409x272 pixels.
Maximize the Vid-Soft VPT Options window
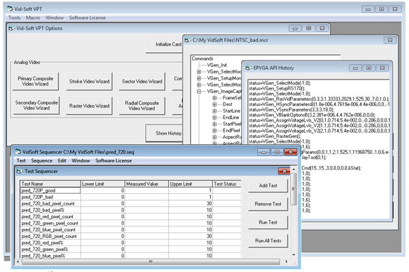coord(309,28)
